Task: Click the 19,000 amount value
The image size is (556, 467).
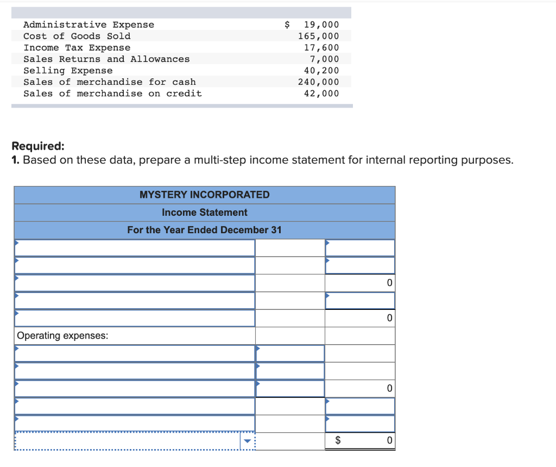Action: (321, 24)
